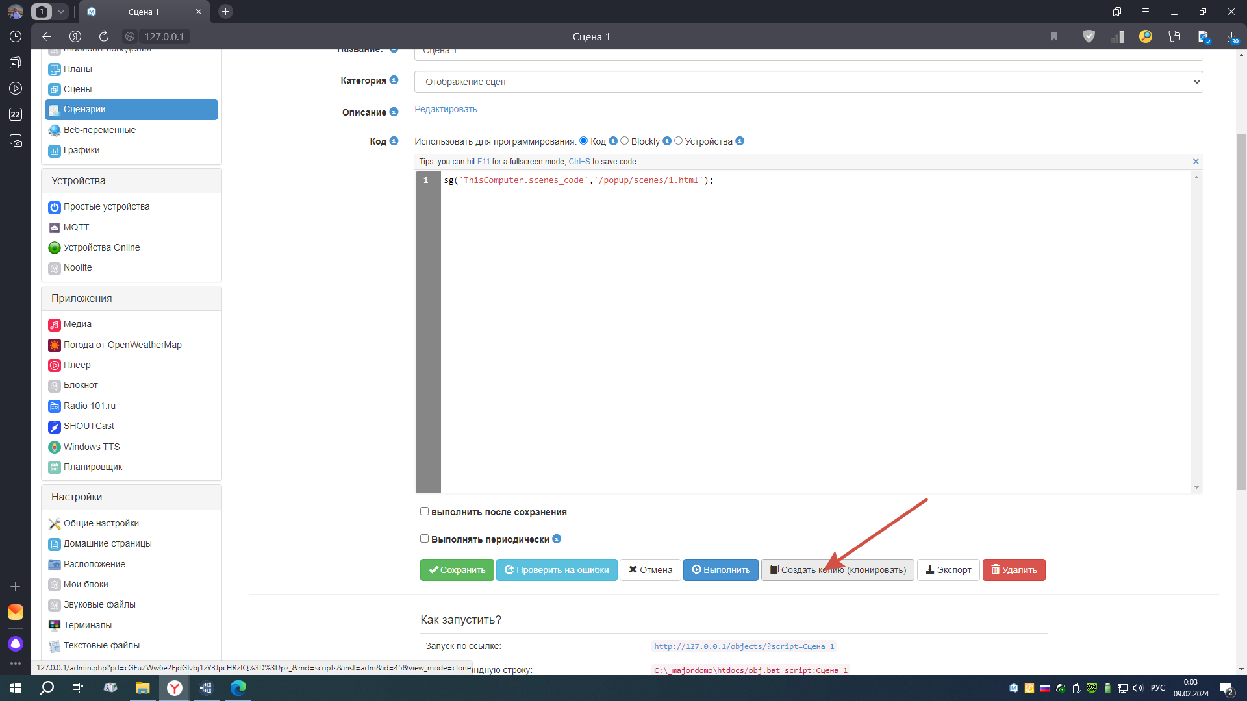
Task: Click the info icon next to Категория
Action: [x=394, y=80]
